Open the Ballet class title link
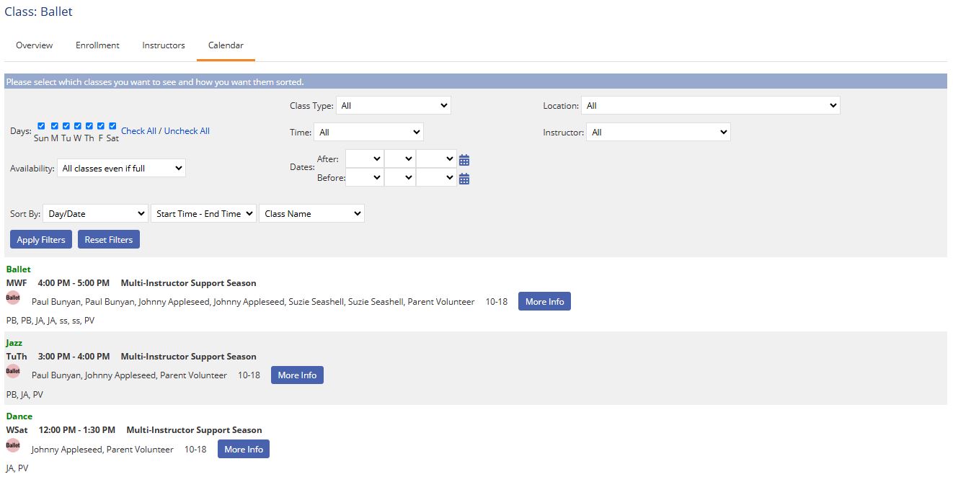The width and height of the screenshot is (953, 482). (x=19, y=269)
